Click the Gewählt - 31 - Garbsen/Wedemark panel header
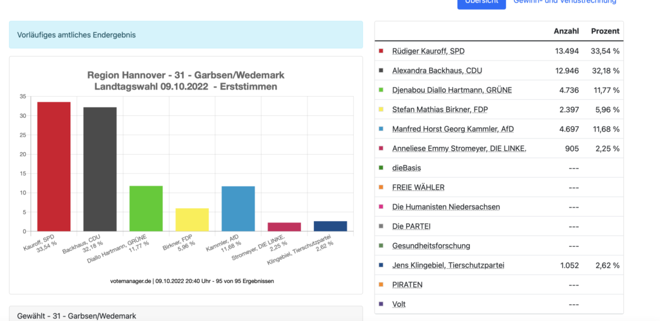 (x=186, y=315)
